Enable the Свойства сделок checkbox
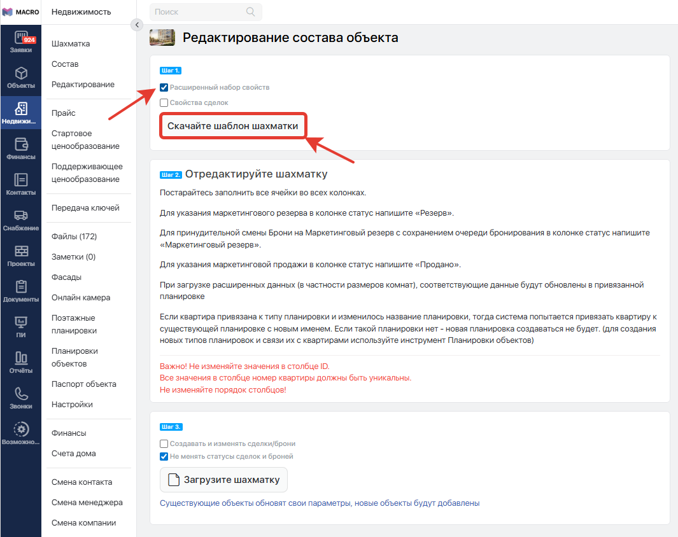 [164, 102]
